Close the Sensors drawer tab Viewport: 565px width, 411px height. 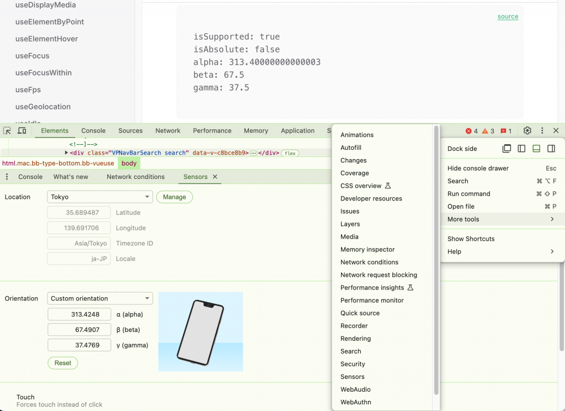point(215,176)
